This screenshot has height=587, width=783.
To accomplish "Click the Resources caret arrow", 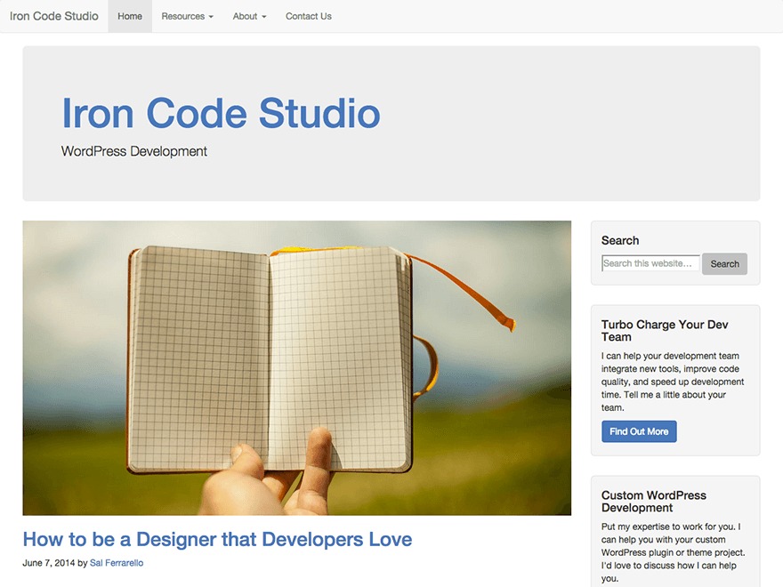I will [211, 17].
